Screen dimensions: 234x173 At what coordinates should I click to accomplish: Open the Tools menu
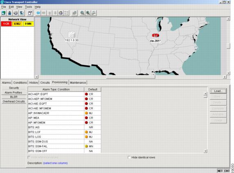[x=28, y=7]
